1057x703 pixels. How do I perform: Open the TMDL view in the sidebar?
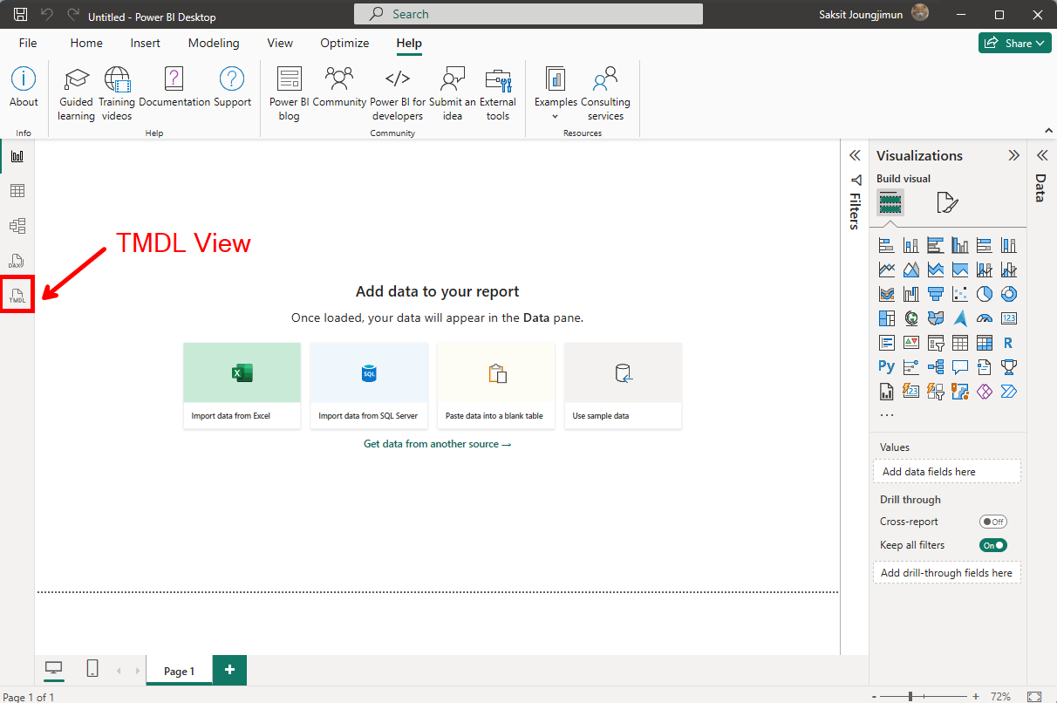tap(17, 294)
